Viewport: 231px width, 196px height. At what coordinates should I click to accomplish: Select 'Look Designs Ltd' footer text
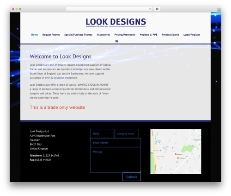pos(39,131)
